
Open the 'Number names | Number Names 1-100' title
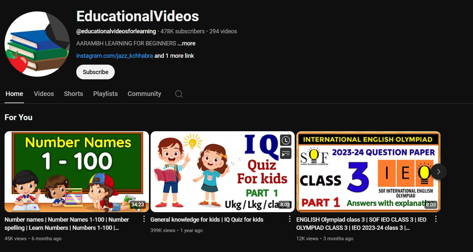coord(67,224)
